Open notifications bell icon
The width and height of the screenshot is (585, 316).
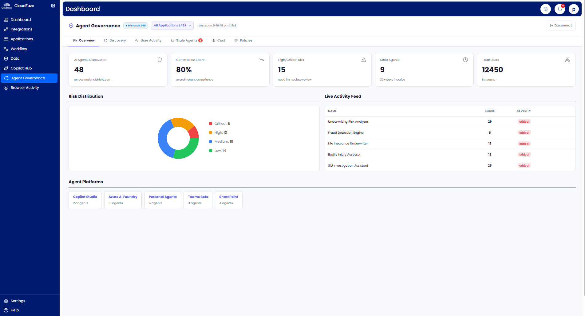(560, 9)
